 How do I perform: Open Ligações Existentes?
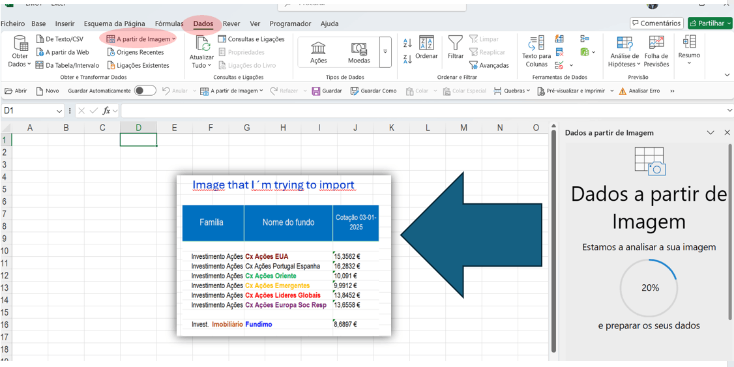tap(138, 65)
